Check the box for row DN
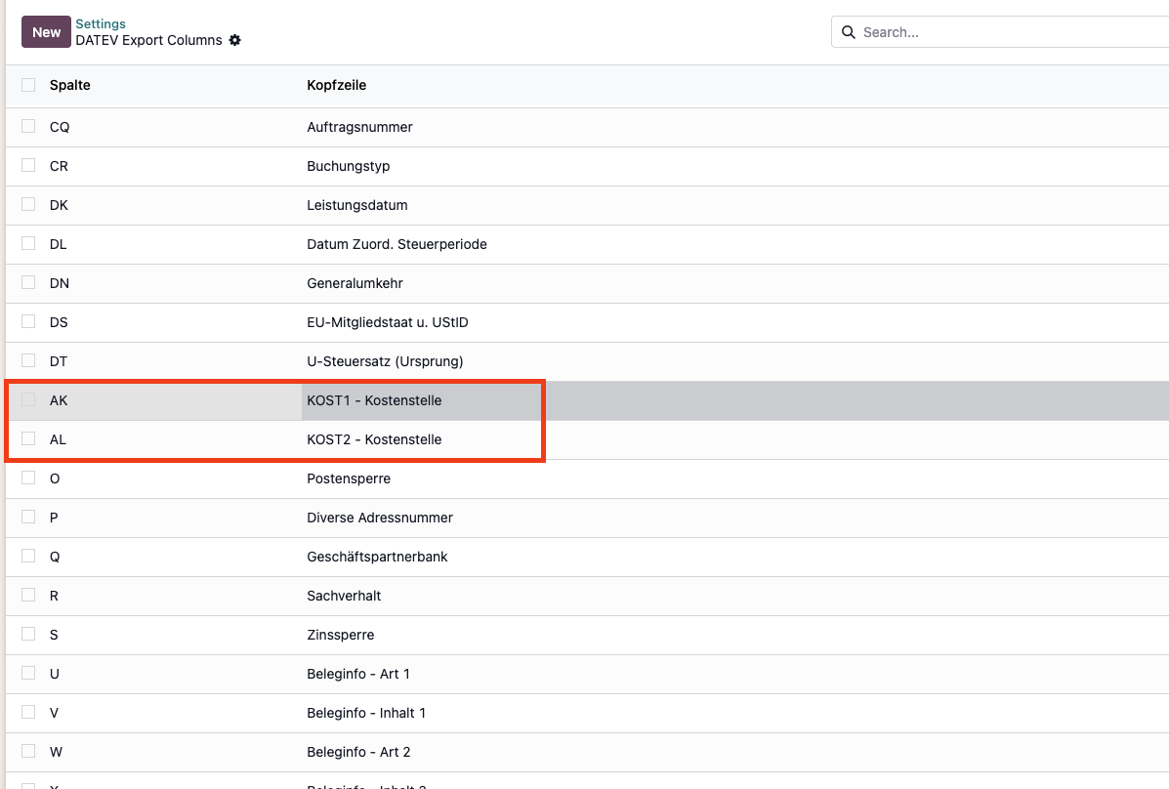The width and height of the screenshot is (1169, 789). [28, 282]
